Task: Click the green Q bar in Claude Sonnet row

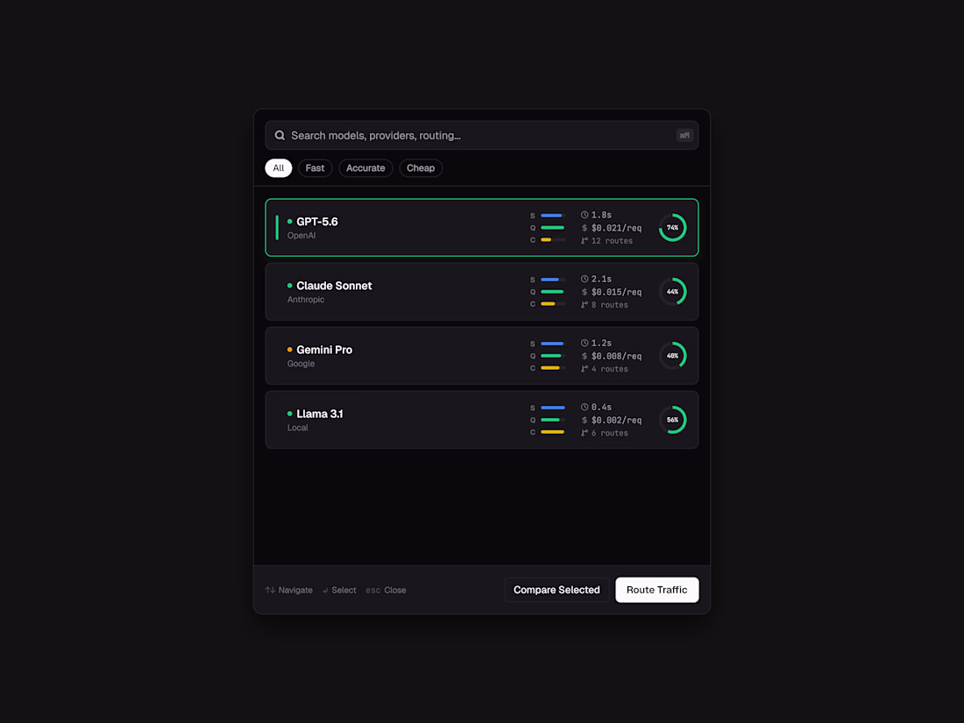Action: 553,292
